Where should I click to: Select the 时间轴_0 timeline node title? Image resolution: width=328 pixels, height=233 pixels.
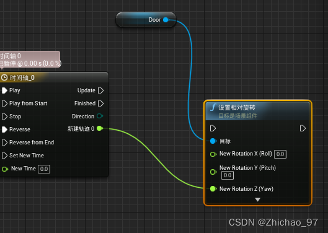(22, 78)
